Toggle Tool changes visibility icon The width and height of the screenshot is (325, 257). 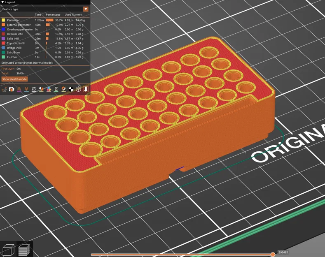tap(41, 89)
